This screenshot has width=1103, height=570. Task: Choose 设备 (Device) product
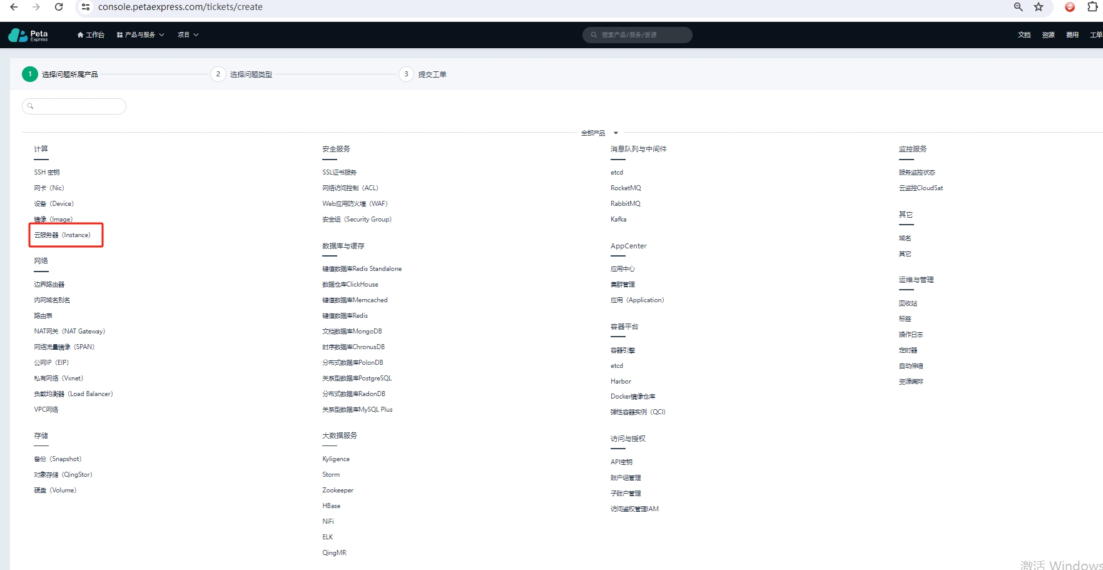(x=54, y=203)
